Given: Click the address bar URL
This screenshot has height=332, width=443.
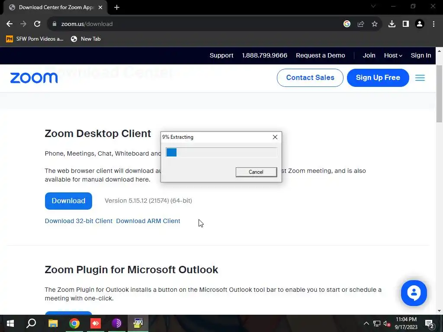Looking at the screenshot, I should pos(87,24).
